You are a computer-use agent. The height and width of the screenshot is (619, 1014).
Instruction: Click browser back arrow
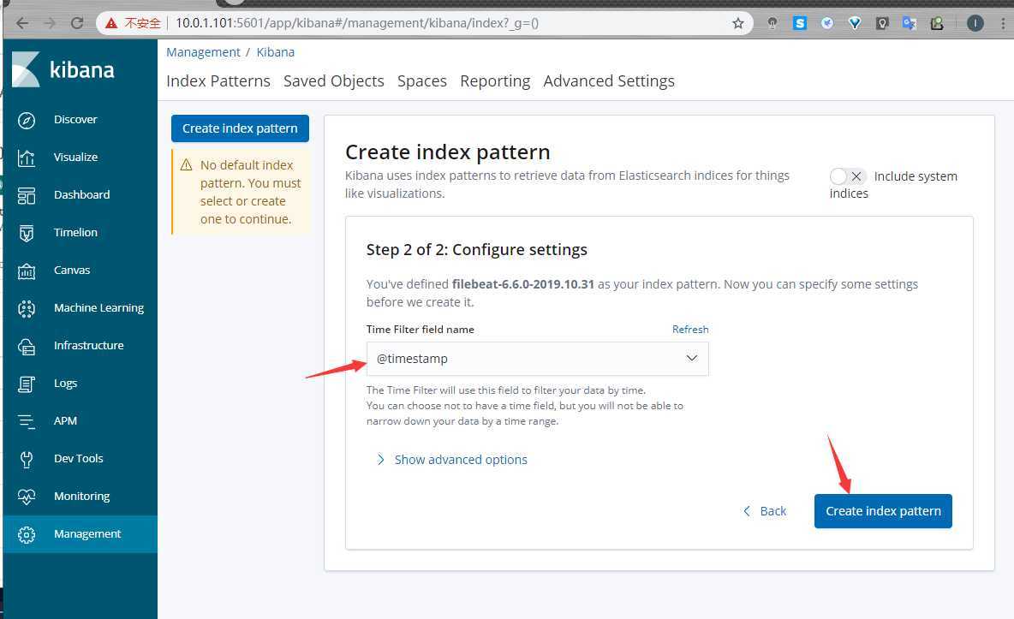pos(22,23)
